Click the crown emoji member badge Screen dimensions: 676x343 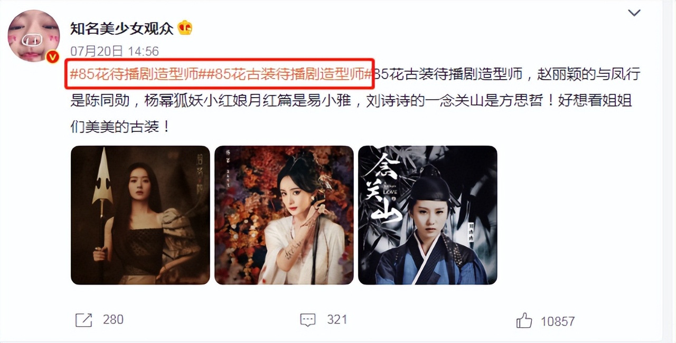coord(185,28)
